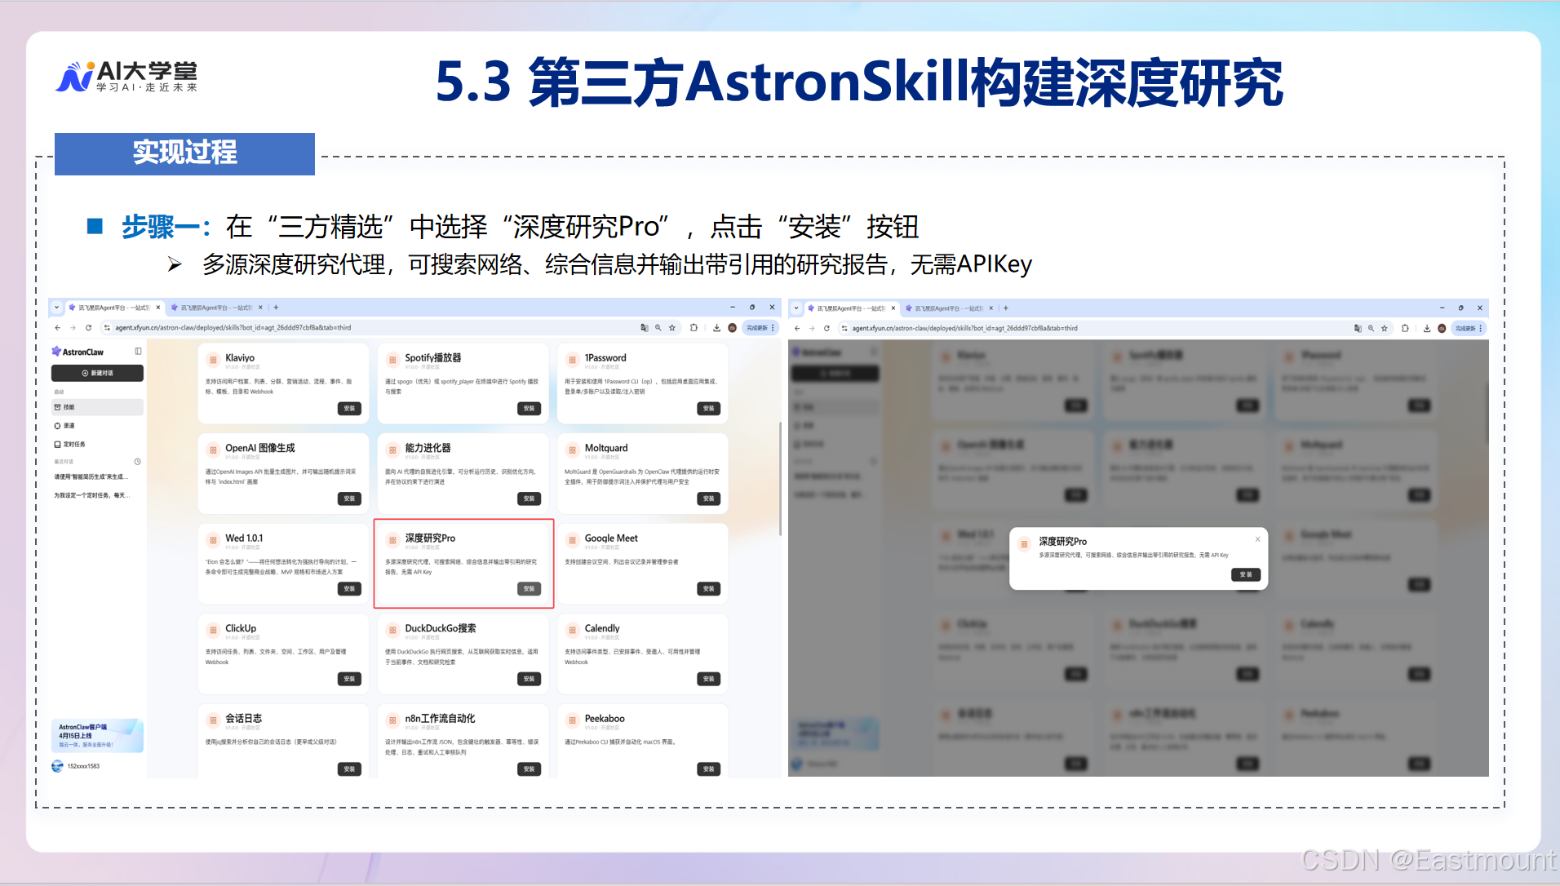The image size is (1560, 886).
Task: Click the right browser address bar URL
Action: [x=965, y=329]
